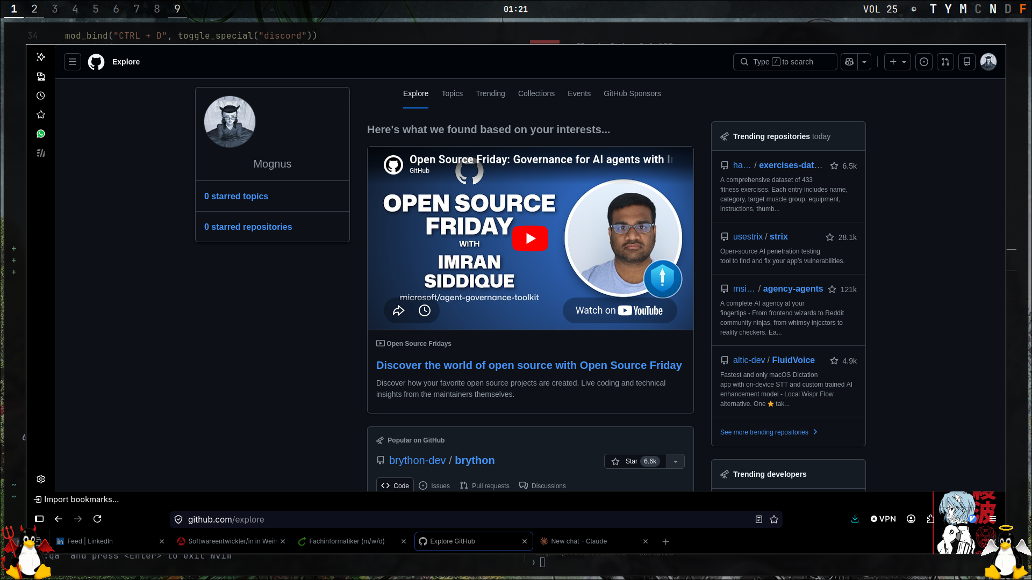The height and width of the screenshot is (580, 1032).
Task: Open the browser account profile icon
Action: click(x=911, y=519)
